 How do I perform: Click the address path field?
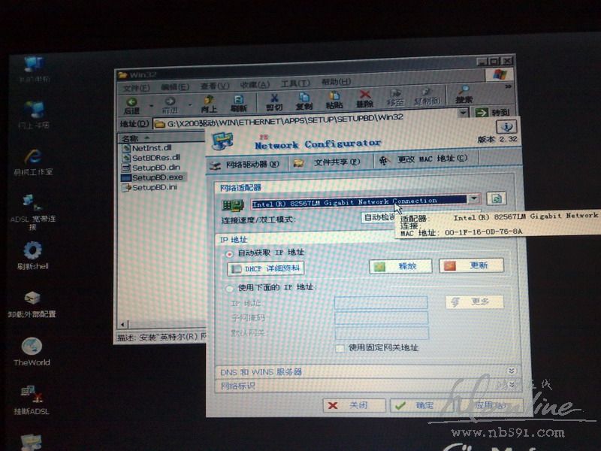(x=305, y=120)
